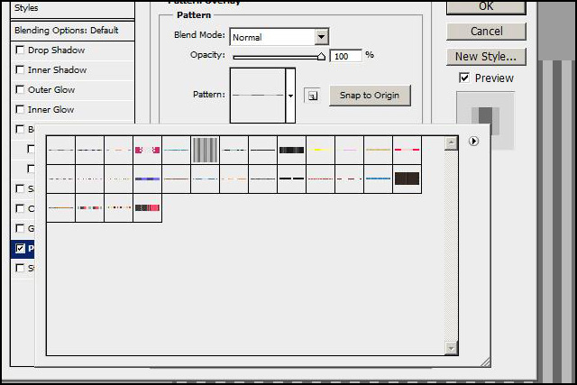The width and height of the screenshot is (577, 385).
Task: Open the pattern picker flyout menu arrow
Action: [x=473, y=142]
